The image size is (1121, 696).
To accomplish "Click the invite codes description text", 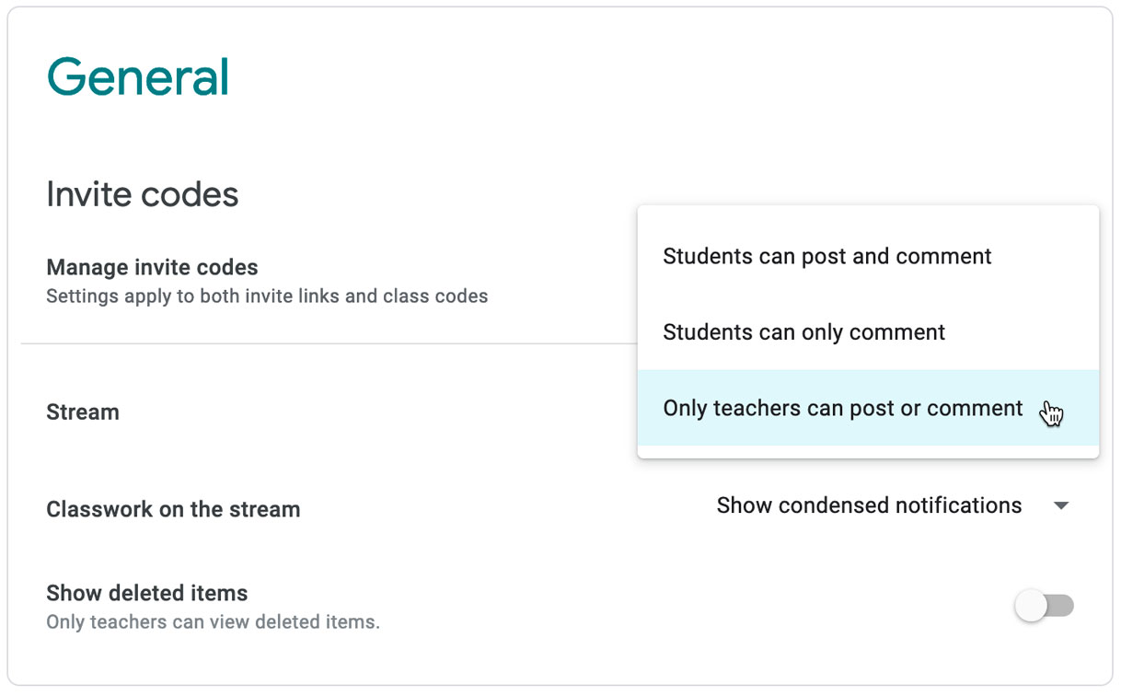I will click(x=266, y=296).
